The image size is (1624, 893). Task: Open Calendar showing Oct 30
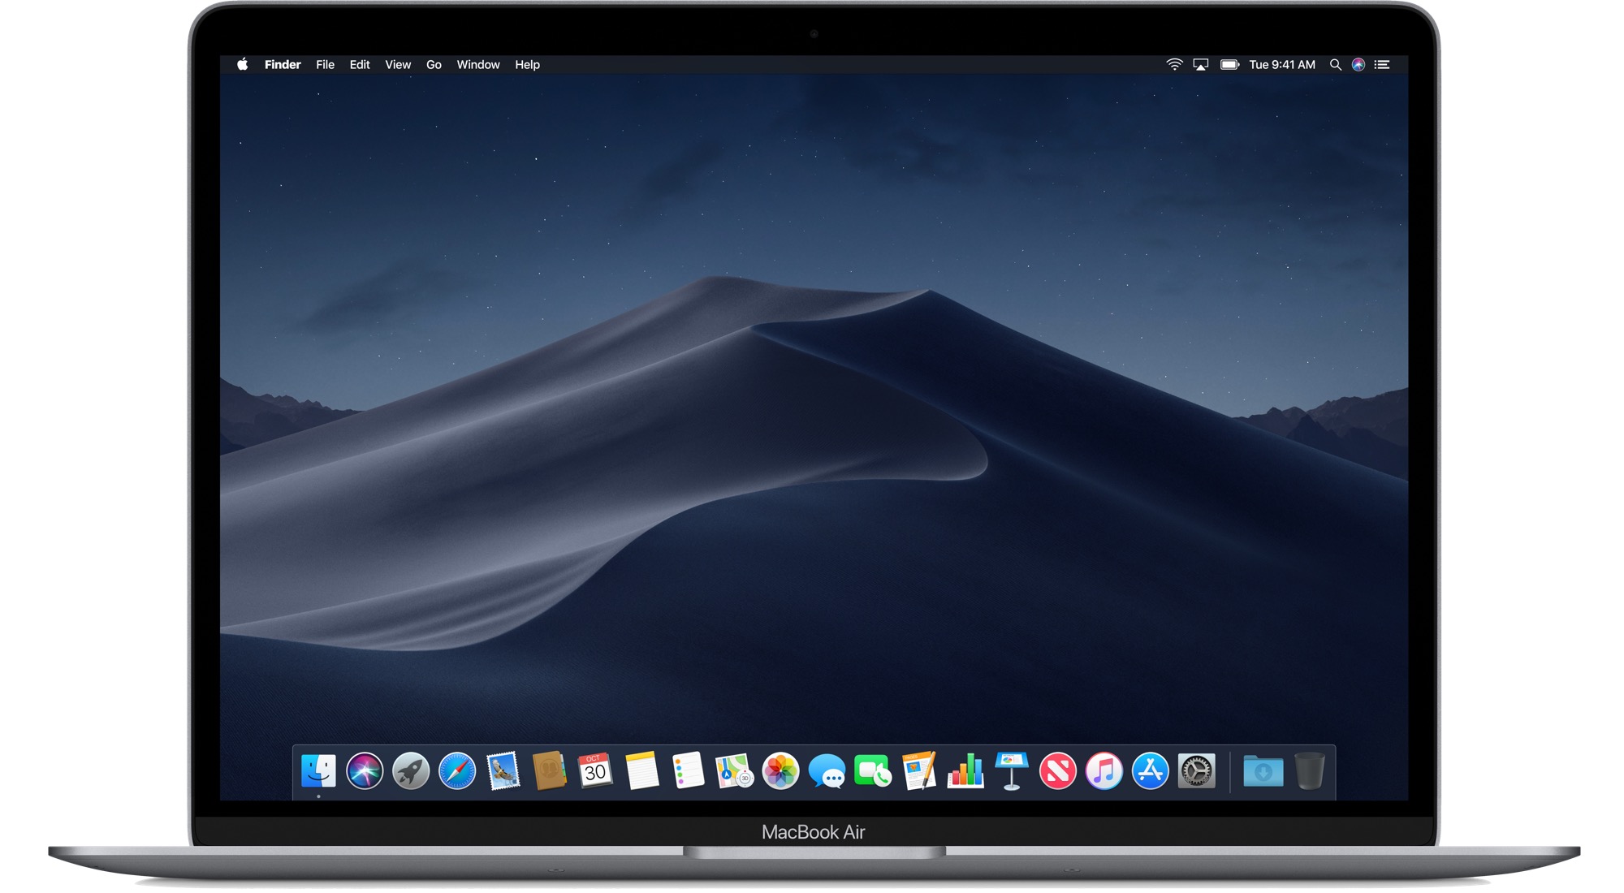click(595, 770)
